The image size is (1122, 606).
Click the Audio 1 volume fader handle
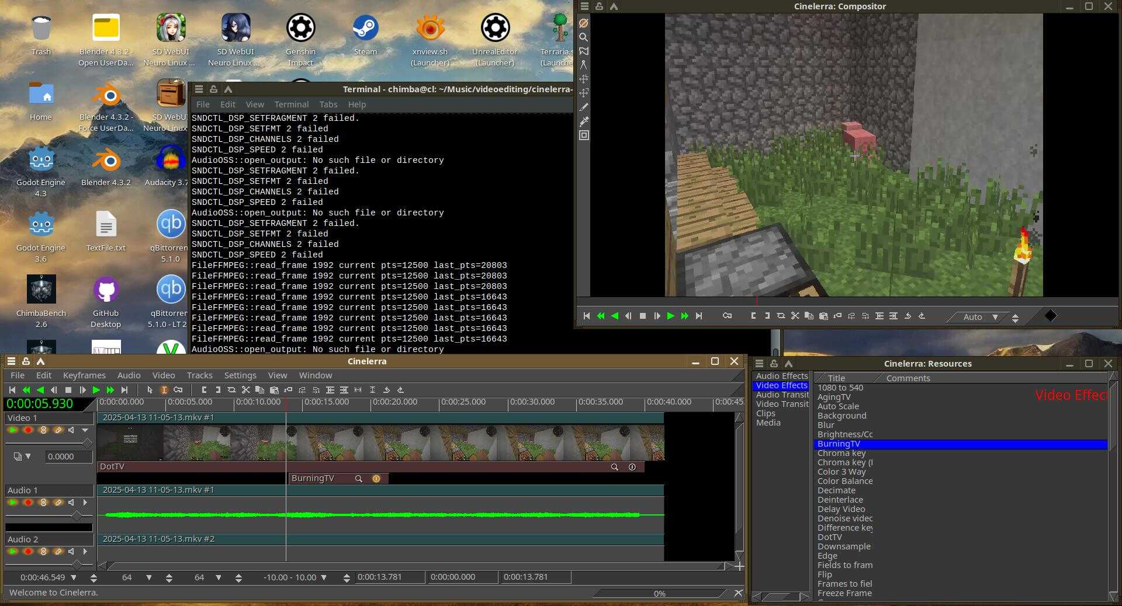point(76,516)
